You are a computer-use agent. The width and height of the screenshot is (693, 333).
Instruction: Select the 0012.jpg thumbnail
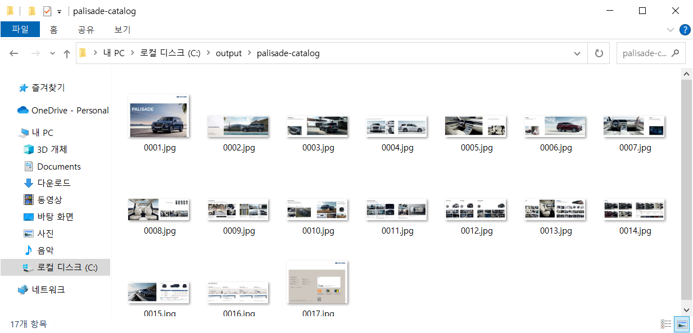click(x=475, y=209)
